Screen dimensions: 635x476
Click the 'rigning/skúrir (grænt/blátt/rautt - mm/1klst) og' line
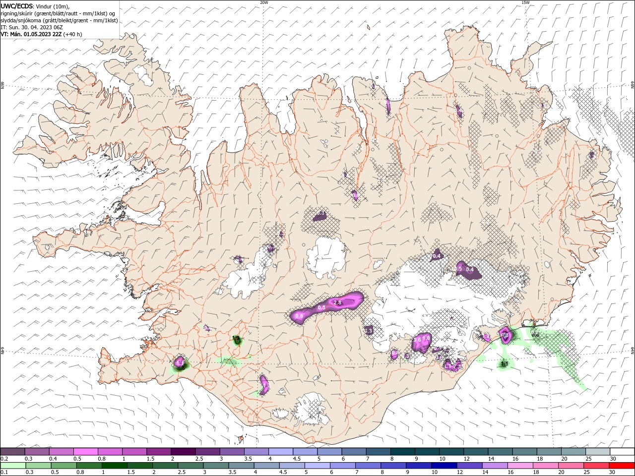[58, 13]
